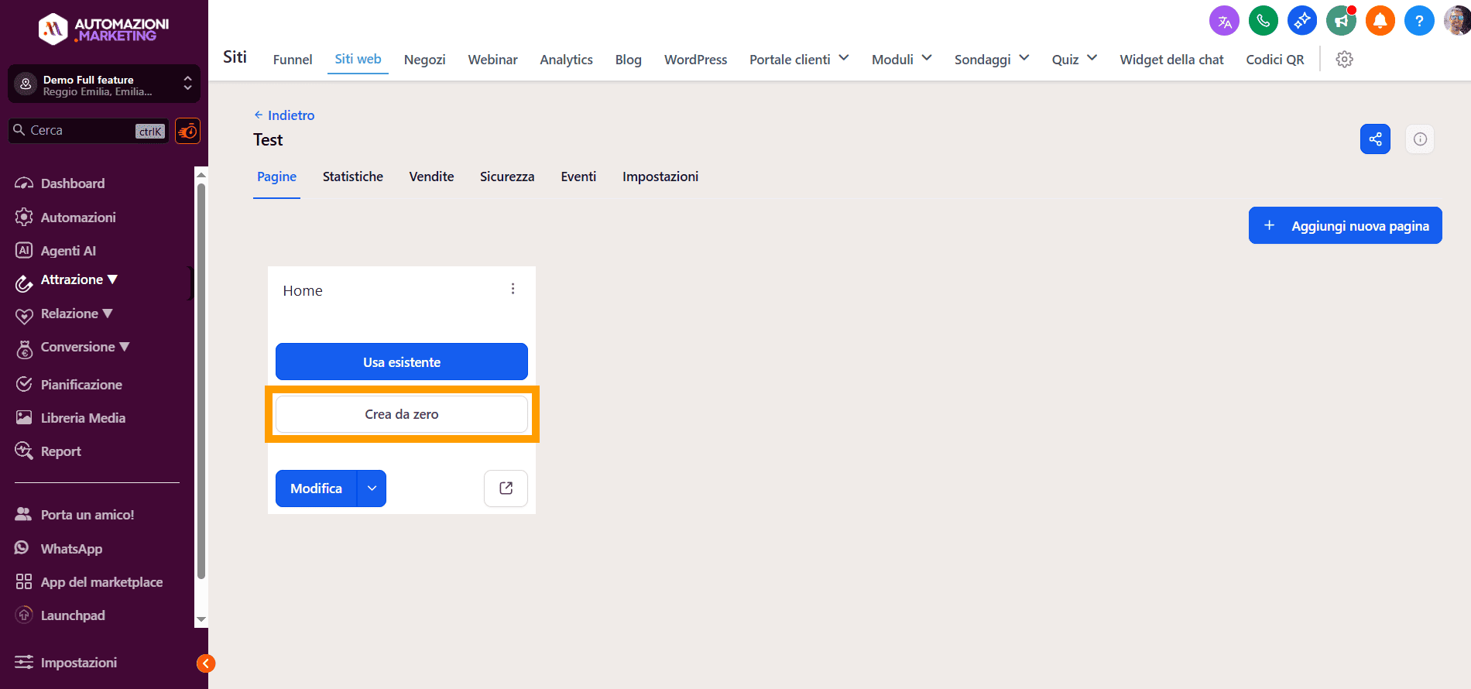Open Launchpad in sidebar
The width and height of the screenshot is (1471, 689).
pos(73,615)
